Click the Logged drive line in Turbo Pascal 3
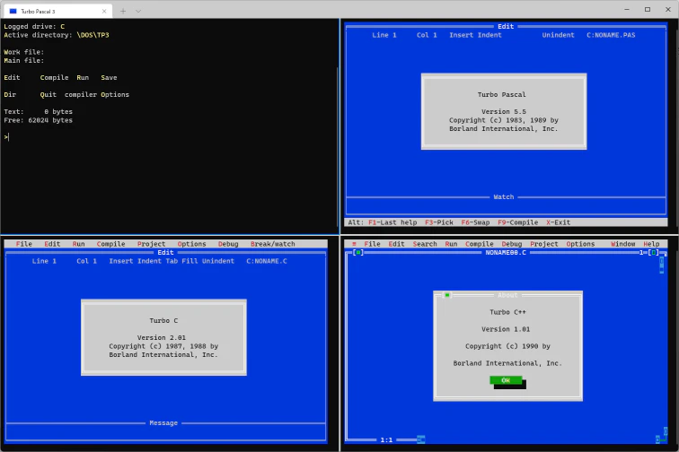 click(x=34, y=26)
